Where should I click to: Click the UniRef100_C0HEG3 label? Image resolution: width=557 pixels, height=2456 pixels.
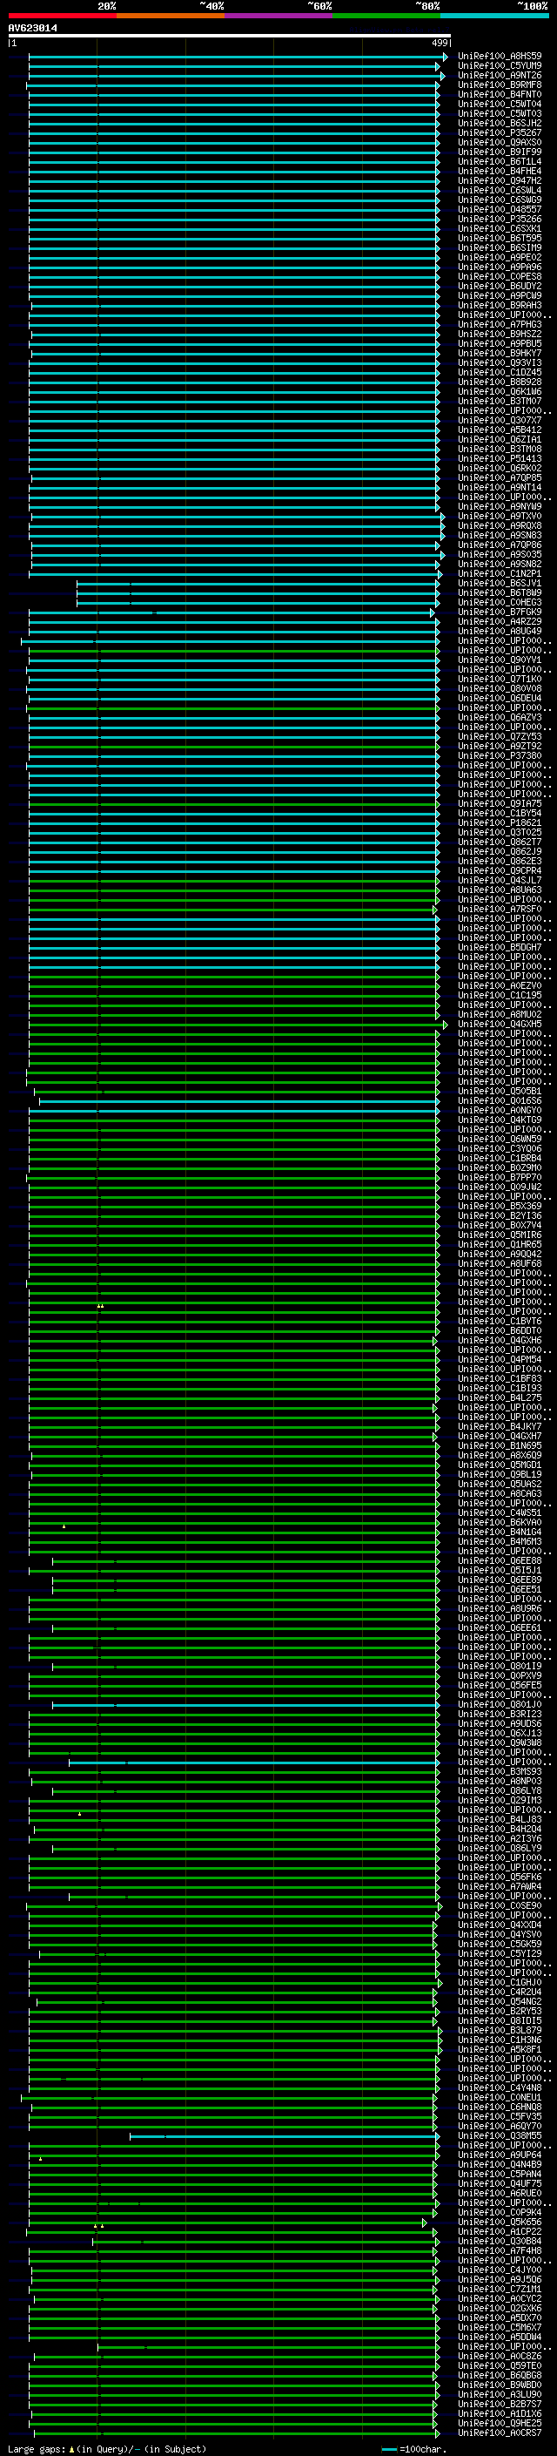pyautogui.click(x=500, y=603)
